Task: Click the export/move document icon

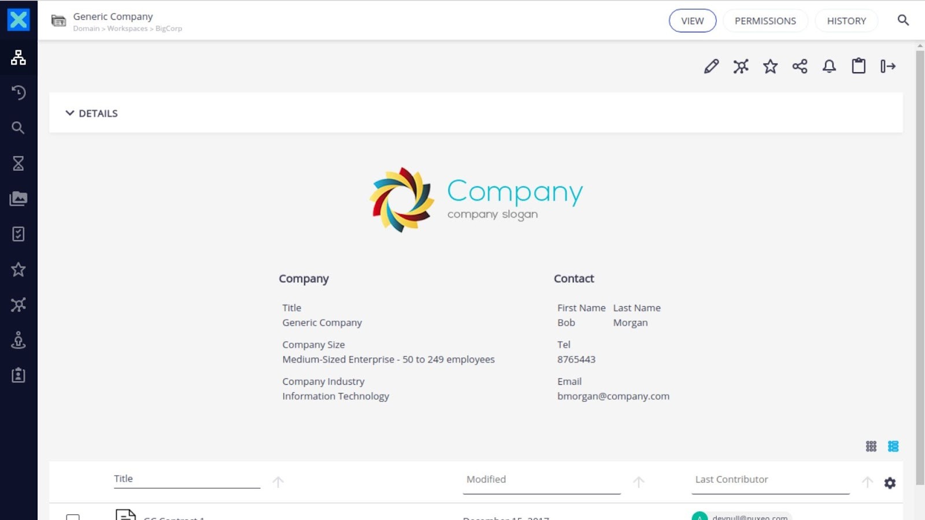Action: (x=889, y=66)
